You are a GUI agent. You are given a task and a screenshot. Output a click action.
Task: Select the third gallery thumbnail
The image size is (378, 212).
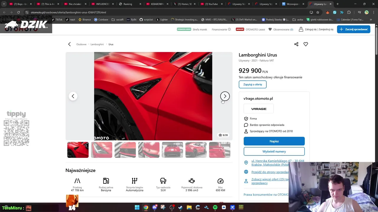pos(125,150)
